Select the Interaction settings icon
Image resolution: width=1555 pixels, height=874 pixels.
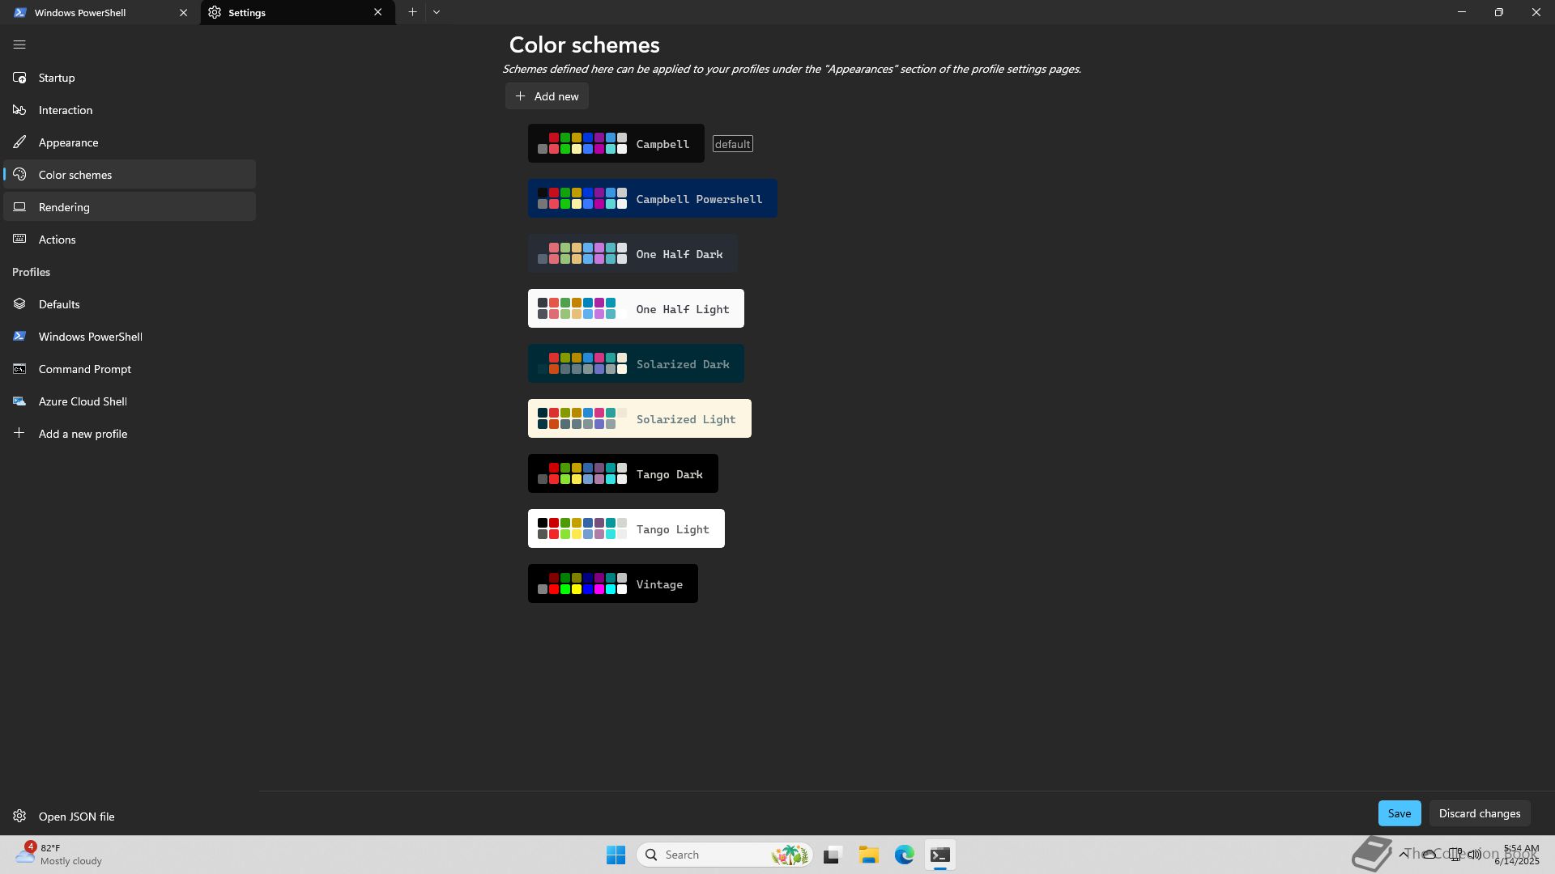(x=19, y=110)
